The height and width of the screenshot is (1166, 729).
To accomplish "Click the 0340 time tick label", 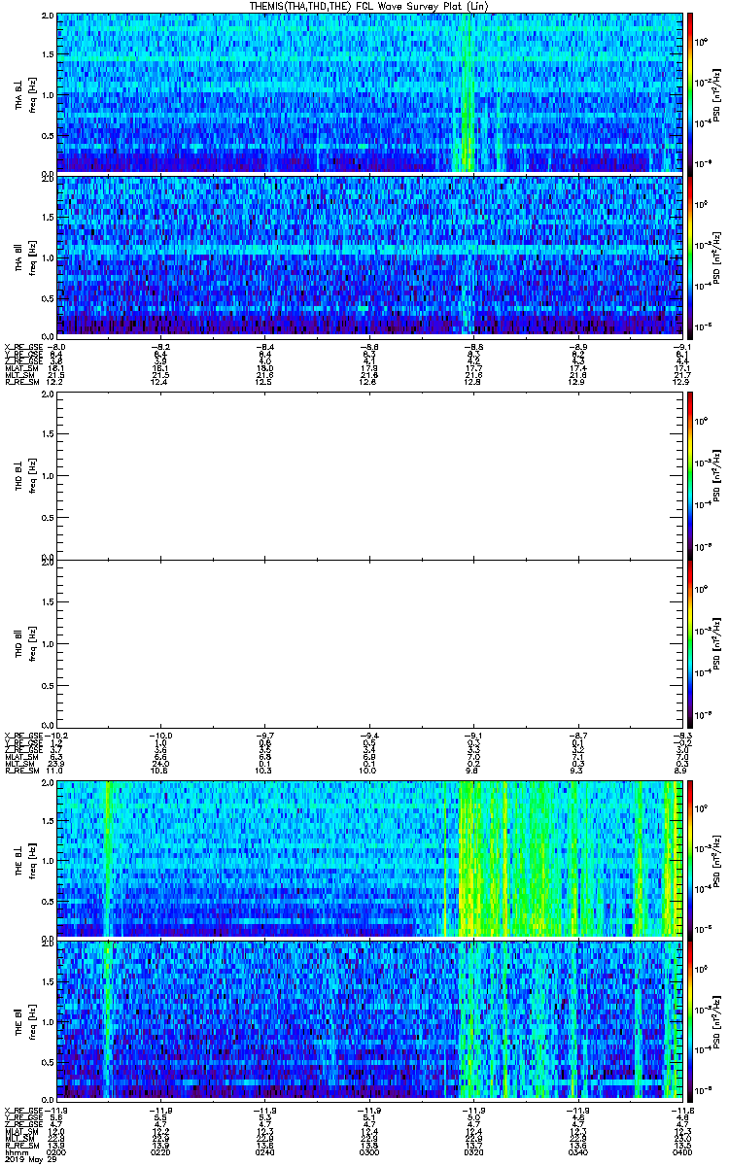I will [577, 1151].
